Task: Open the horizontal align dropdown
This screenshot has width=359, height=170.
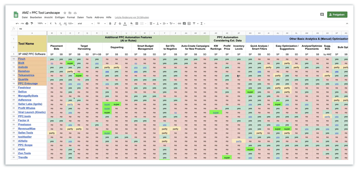Action: point(152,23)
